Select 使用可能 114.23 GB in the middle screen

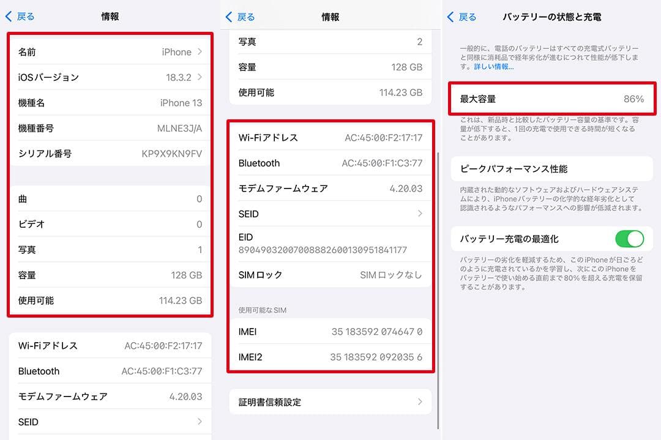point(330,92)
